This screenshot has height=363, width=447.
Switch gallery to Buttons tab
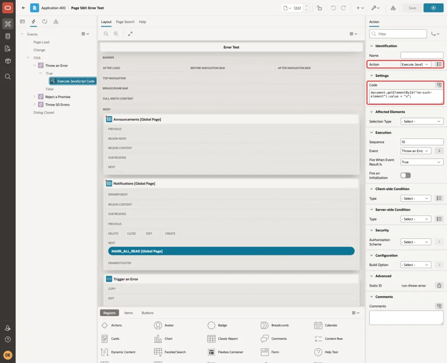pyautogui.click(x=148, y=313)
